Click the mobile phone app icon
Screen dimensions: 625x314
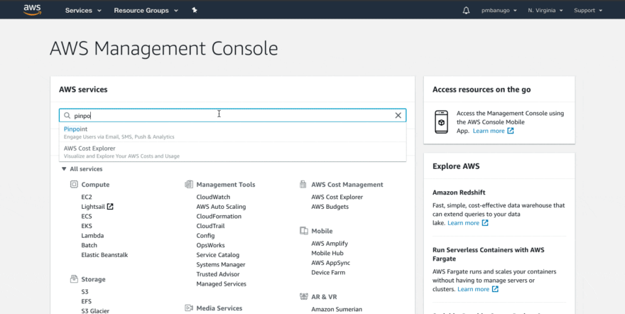click(441, 121)
